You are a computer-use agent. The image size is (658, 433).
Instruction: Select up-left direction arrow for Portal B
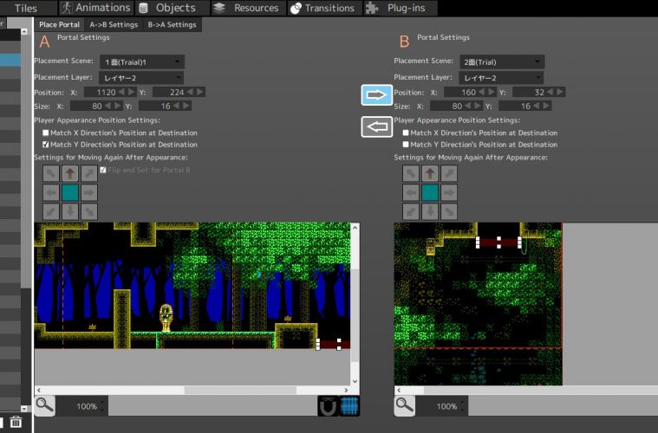coord(411,173)
